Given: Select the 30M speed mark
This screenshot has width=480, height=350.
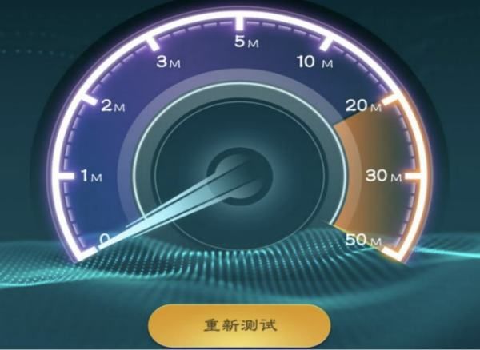Looking at the screenshot, I should coord(383,176).
